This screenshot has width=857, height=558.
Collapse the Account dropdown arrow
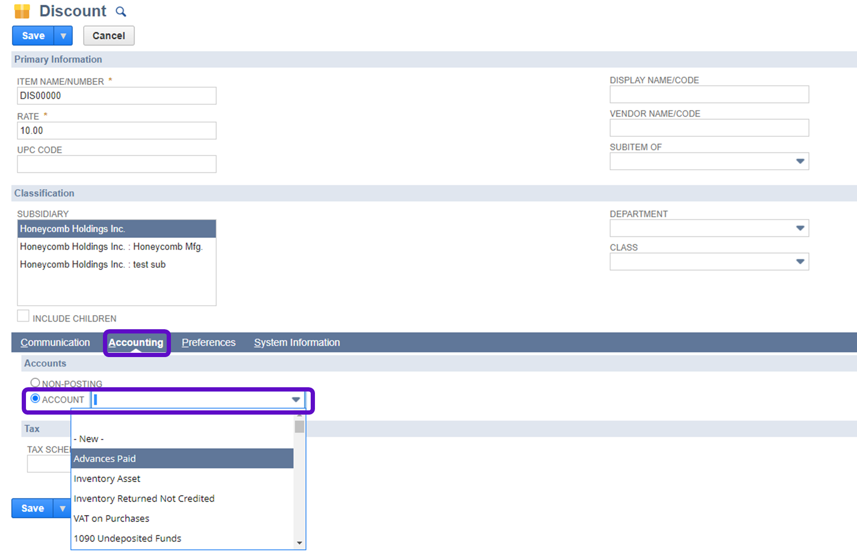pyautogui.click(x=296, y=400)
